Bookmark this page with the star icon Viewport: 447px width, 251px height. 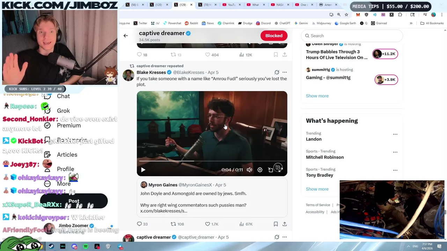pyautogui.click(x=346, y=15)
